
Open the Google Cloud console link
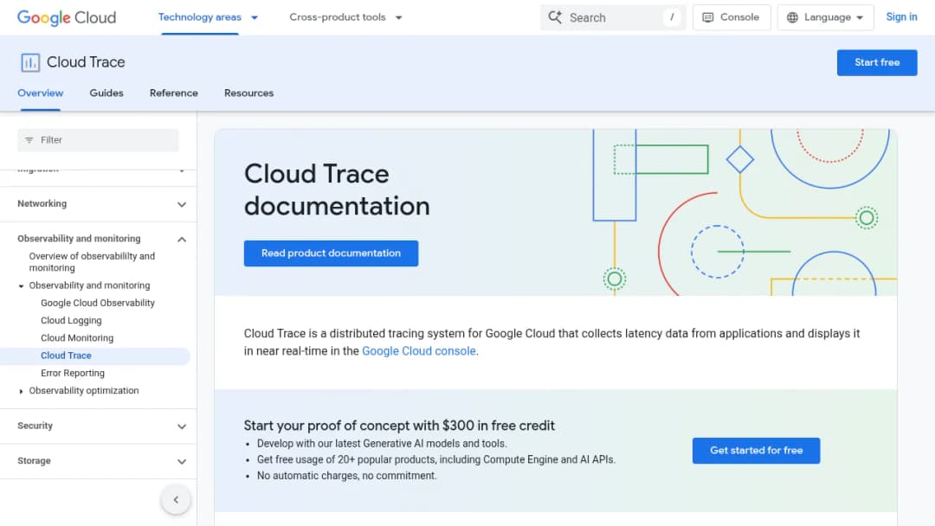[x=419, y=351]
